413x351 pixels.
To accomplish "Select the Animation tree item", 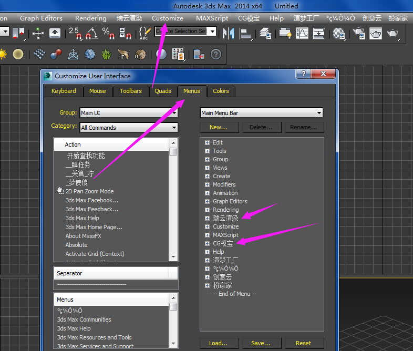I will click(225, 193).
